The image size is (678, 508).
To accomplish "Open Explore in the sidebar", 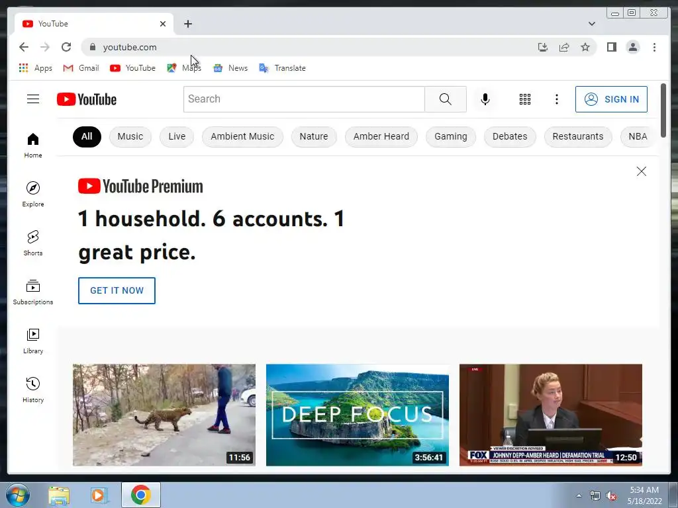I will click(33, 194).
